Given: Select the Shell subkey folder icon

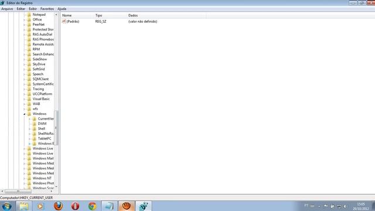Looking at the screenshot, I should (x=35, y=129).
